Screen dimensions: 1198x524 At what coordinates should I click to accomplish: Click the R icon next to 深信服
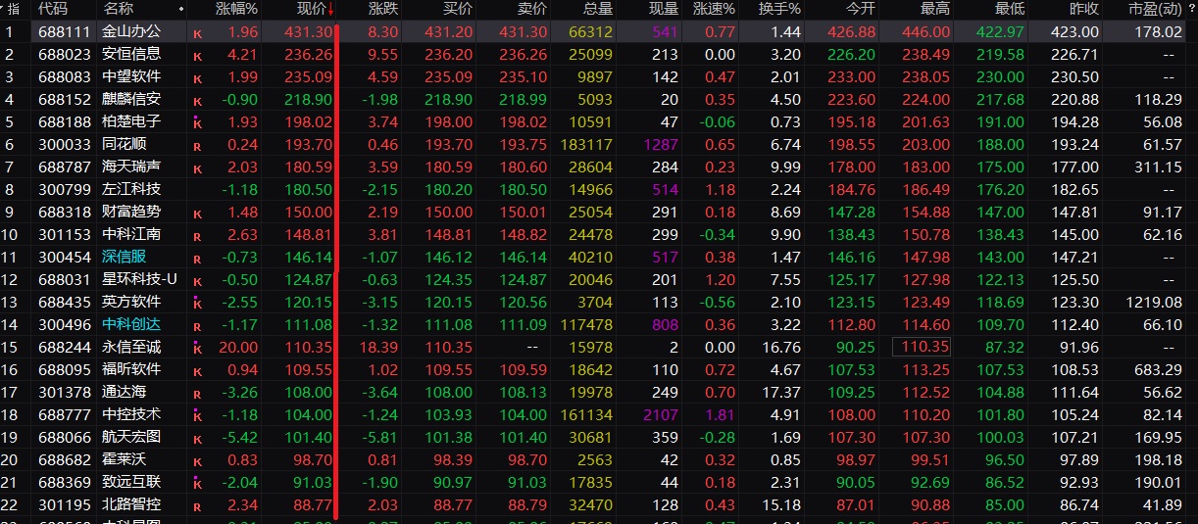(x=197, y=259)
